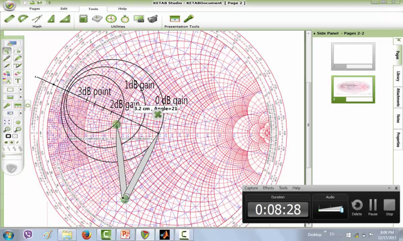Image resolution: width=403 pixels, height=241 pixels.
Task: Open the screen curtain presentation tool
Action: 175,18
